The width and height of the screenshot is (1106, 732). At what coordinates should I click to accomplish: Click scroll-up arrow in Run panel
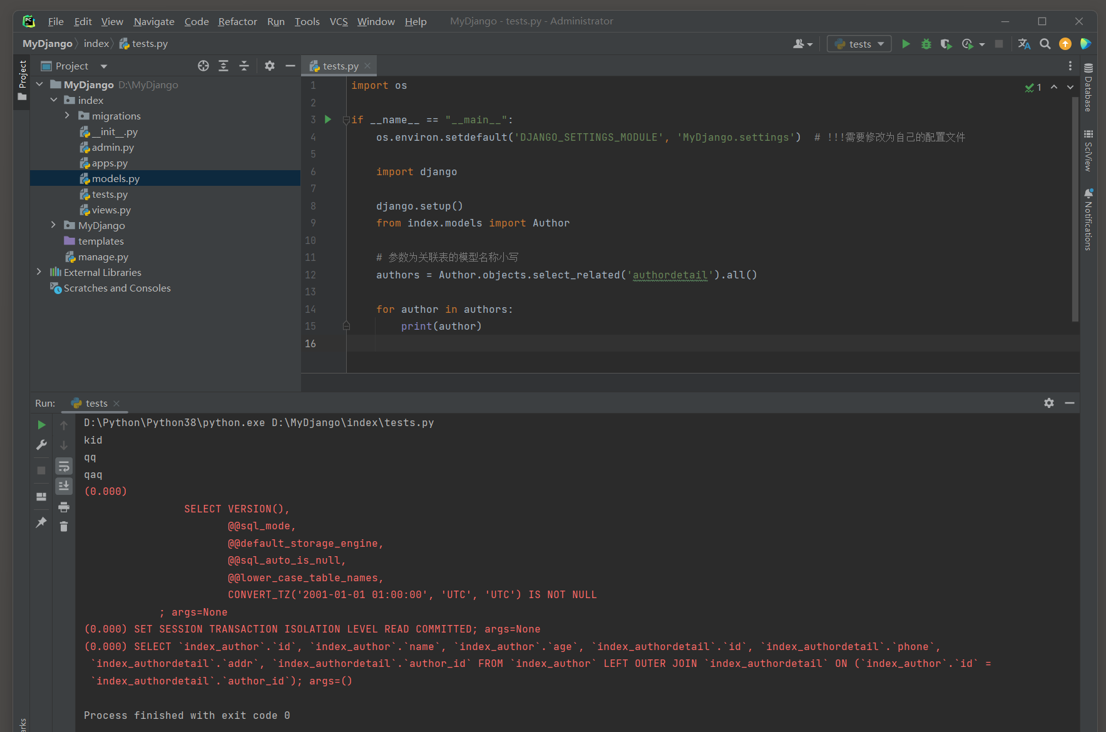click(64, 425)
